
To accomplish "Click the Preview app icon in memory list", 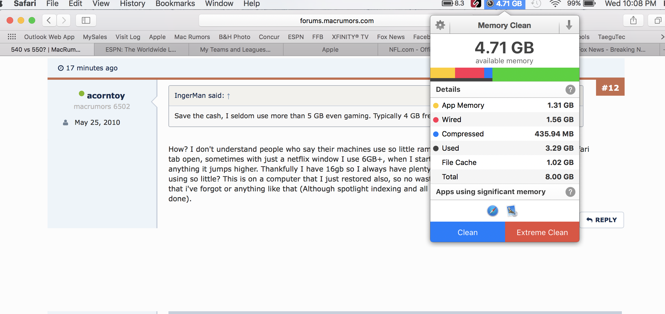I will point(512,211).
